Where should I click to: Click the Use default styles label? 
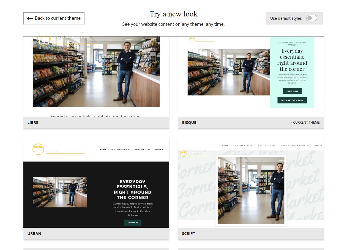click(x=286, y=18)
